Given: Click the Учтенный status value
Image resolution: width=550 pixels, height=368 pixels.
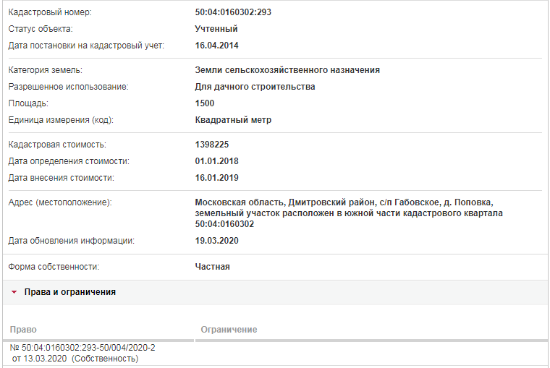Looking at the screenshot, I should pos(216,29).
